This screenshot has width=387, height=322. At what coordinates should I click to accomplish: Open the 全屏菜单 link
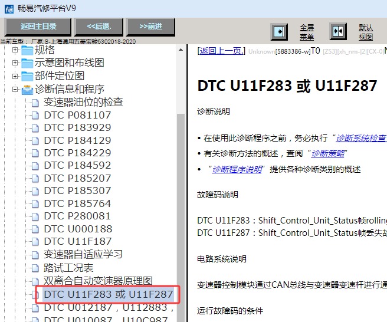pyautogui.click(x=307, y=32)
